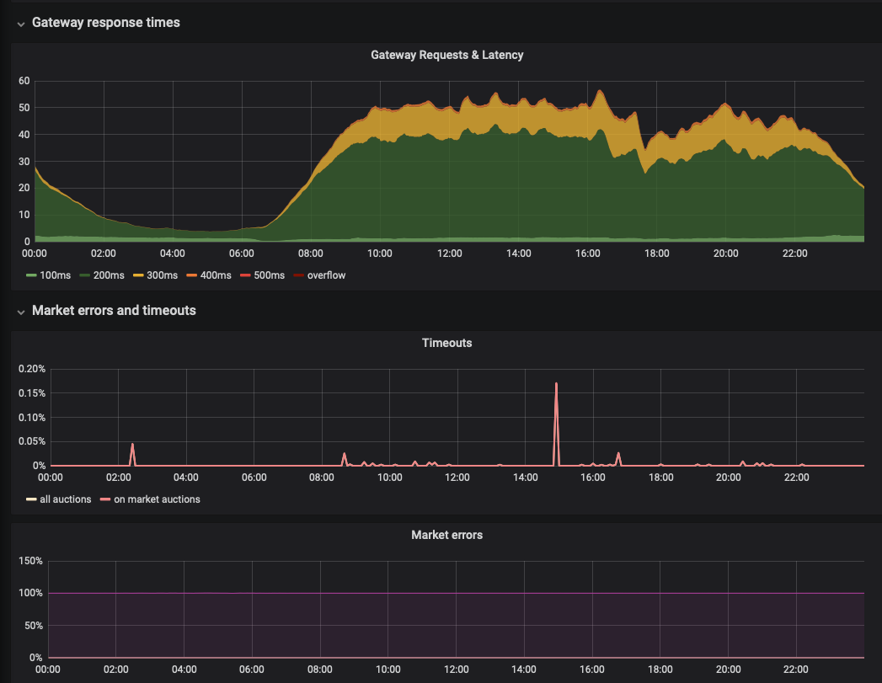The image size is (882, 683).
Task: Collapse the Market errors and timeouts chevron
Action: point(20,312)
